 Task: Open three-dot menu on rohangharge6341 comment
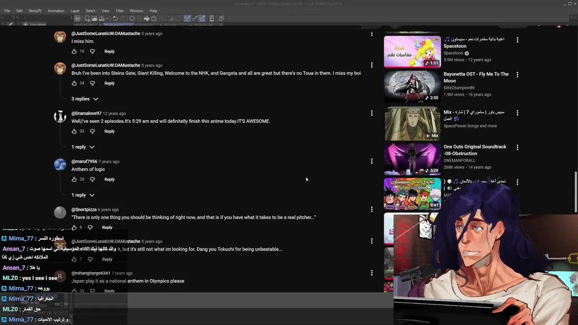point(372,273)
